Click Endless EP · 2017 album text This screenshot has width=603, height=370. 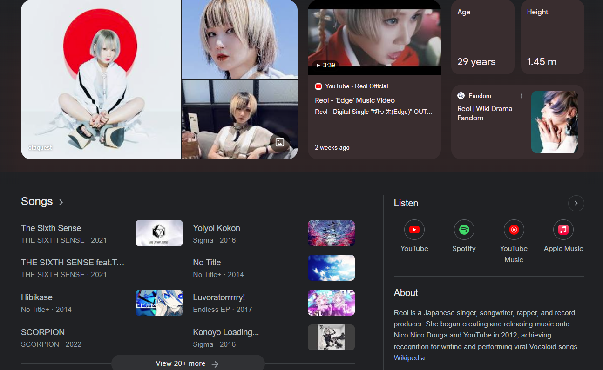[x=223, y=310]
